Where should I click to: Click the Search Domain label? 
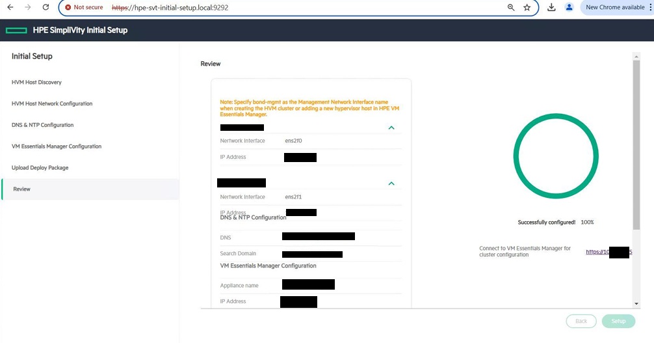[x=238, y=254]
